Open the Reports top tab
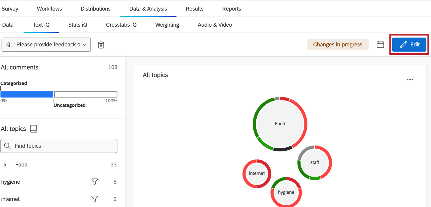This screenshot has height=207, width=431. (231, 9)
